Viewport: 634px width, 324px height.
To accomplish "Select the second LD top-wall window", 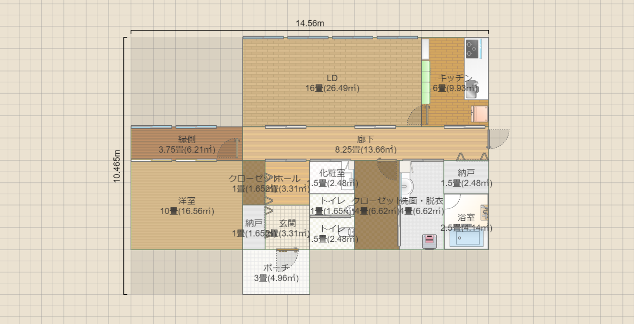I will tap(307, 37).
